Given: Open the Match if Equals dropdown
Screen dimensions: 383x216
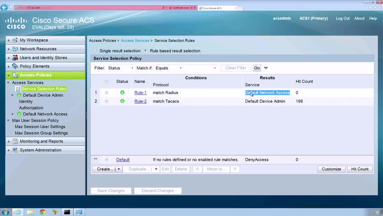Looking at the screenshot, I should tap(168, 68).
